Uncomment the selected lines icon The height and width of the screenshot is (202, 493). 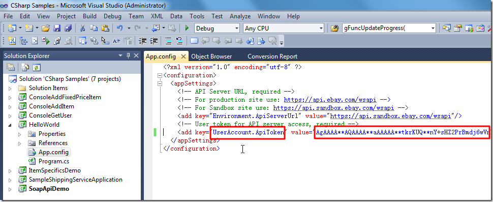coord(179,41)
